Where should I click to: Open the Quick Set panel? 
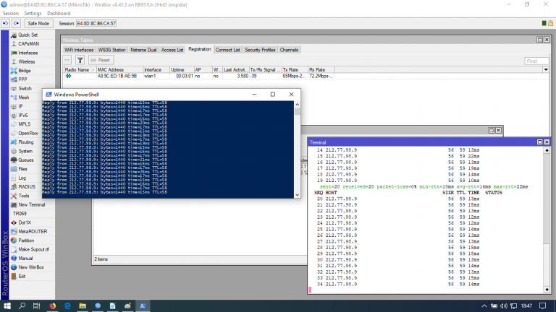point(28,35)
